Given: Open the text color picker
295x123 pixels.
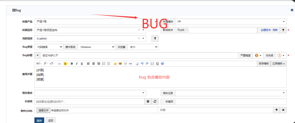Looking at the screenshot, I should click(60, 64).
